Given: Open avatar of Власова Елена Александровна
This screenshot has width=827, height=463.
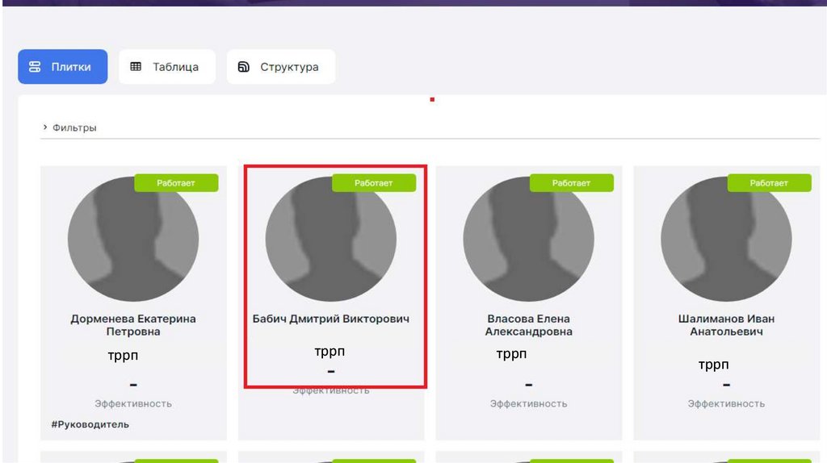Looking at the screenshot, I should pos(528,239).
